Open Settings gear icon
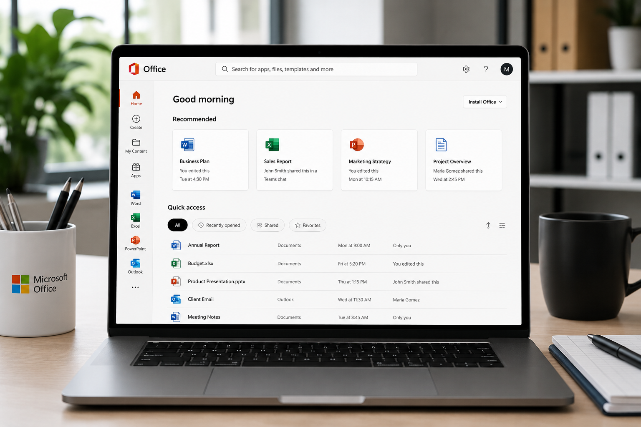 click(x=466, y=69)
